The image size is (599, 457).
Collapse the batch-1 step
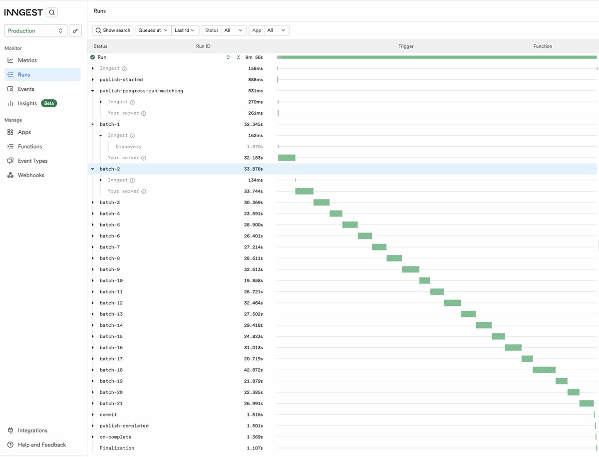click(93, 124)
